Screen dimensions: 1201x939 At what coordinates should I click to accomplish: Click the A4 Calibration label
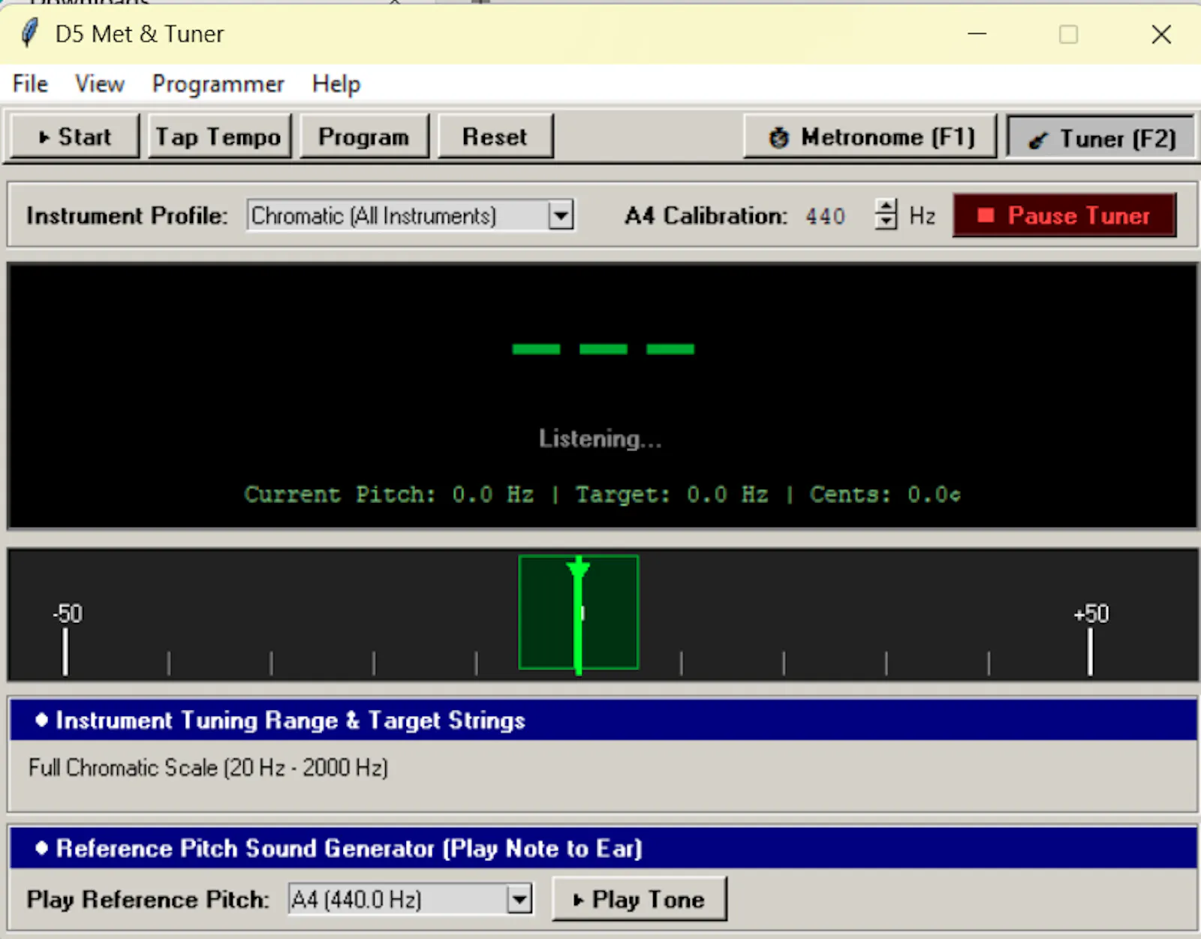pos(706,216)
